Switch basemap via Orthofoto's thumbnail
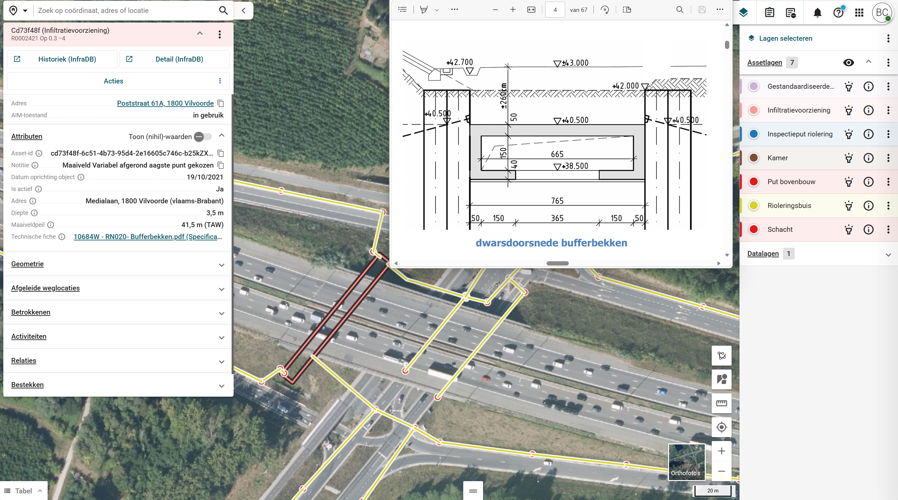The image size is (898, 500). tap(686, 462)
